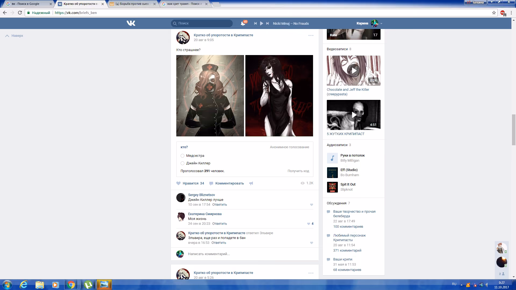Open Аудиозаписи section header
The height and width of the screenshot is (290, 516).
337,145
